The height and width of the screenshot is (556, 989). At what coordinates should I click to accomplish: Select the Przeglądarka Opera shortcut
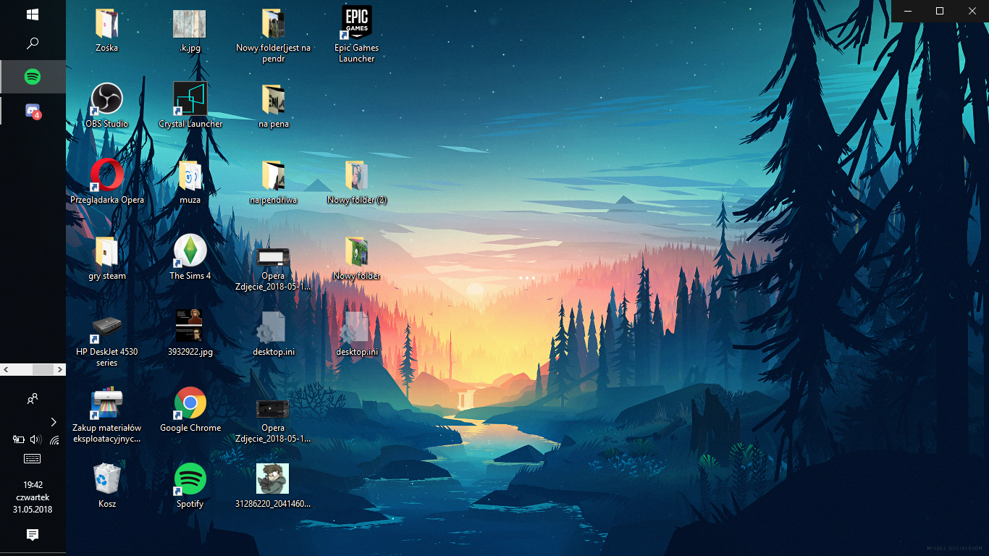[x=106, y=175]
